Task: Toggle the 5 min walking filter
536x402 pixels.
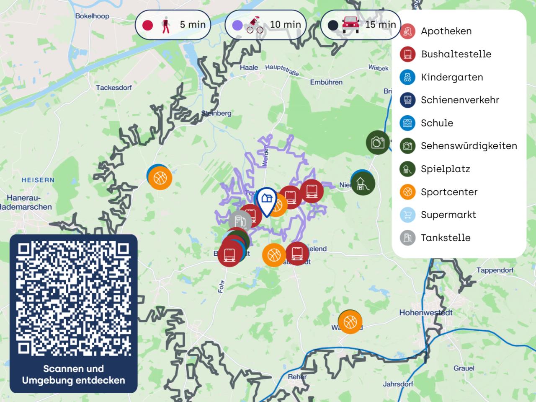Action: click(173, 24)
